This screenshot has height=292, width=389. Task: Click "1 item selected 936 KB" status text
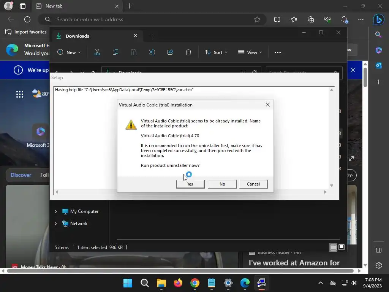pos(100,247)
